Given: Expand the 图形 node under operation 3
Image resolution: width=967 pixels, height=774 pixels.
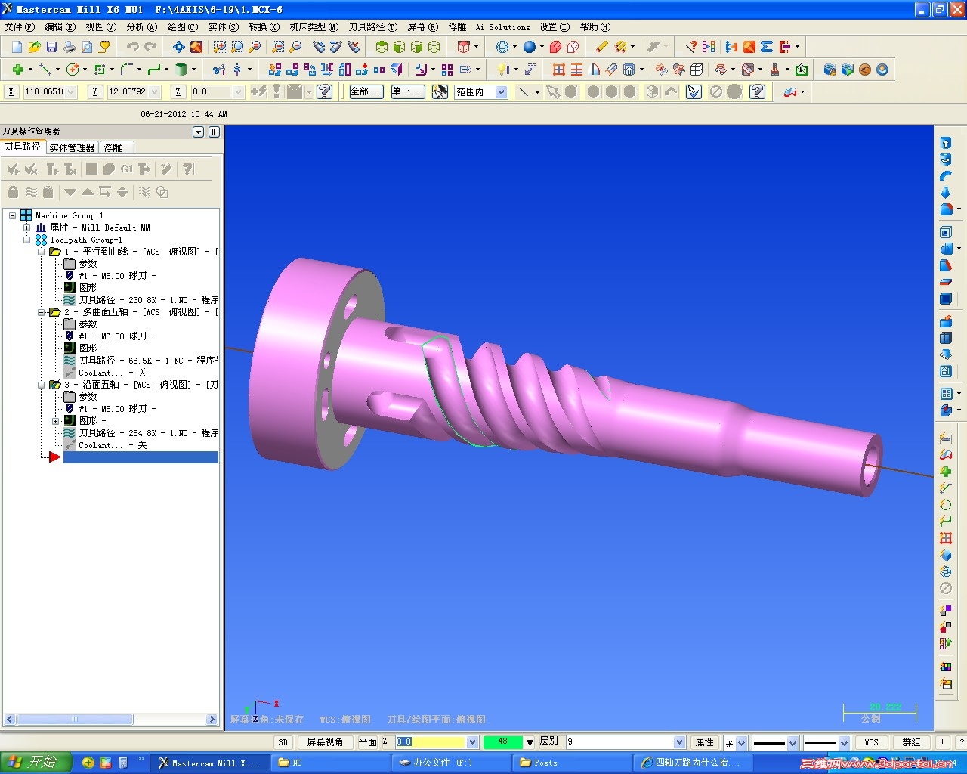Looking at the screenshot, I should [56, 421].
